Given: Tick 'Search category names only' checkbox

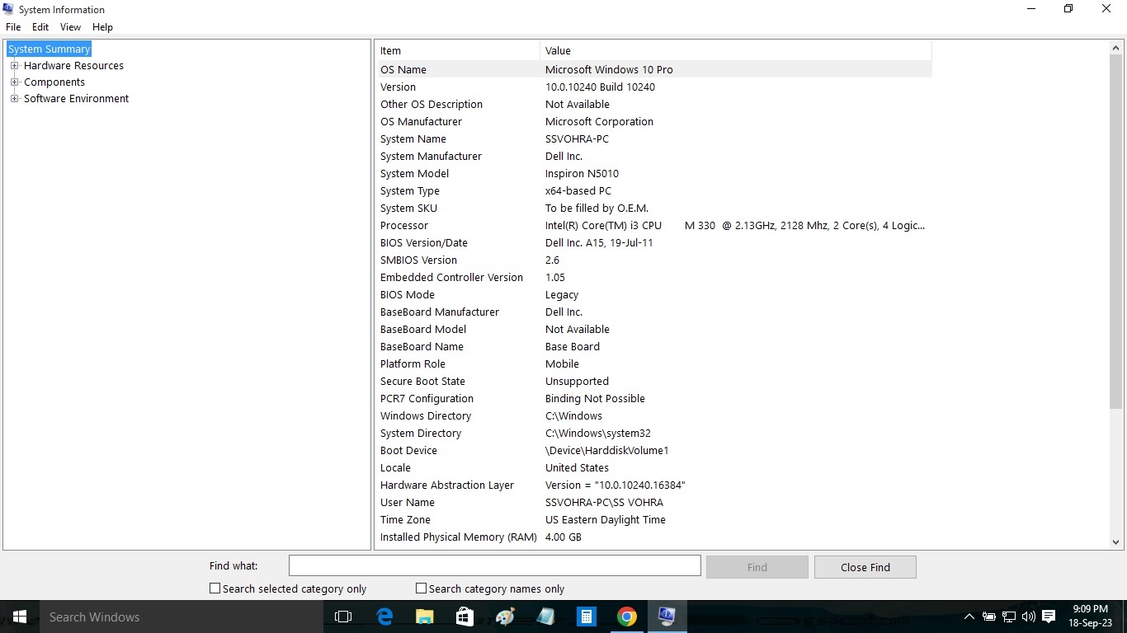Looking at the screenshot, I should (421, 588).
